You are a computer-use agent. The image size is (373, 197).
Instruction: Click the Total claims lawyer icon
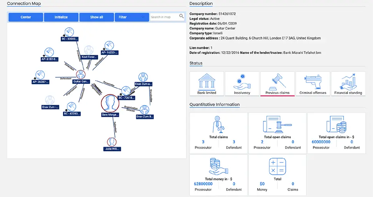218,124
